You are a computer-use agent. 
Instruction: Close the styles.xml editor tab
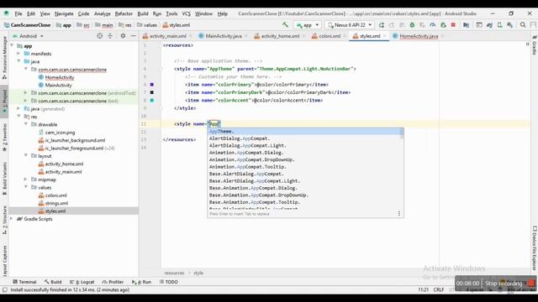coord(384,36)
